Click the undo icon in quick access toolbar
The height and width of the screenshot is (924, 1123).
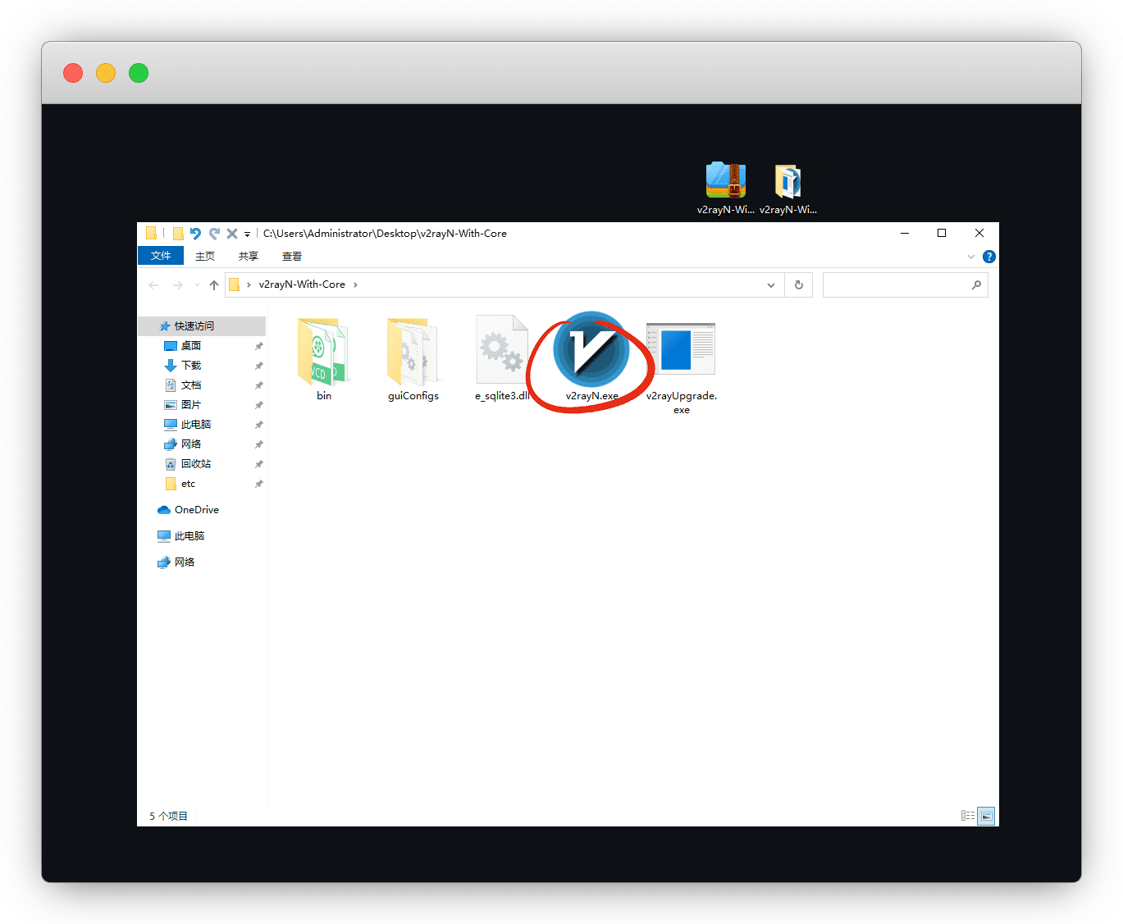coord(195,234)
